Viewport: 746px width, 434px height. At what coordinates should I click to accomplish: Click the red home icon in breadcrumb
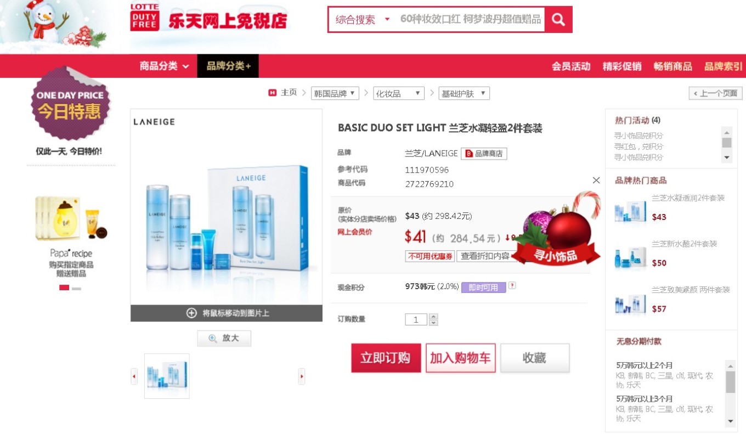[273, 93]
